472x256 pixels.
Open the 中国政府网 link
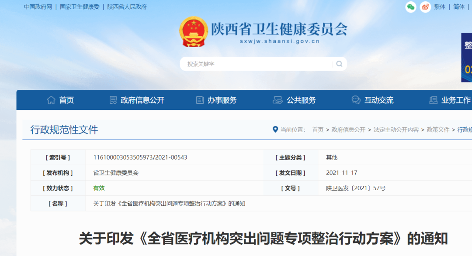(x=38, y=7)
